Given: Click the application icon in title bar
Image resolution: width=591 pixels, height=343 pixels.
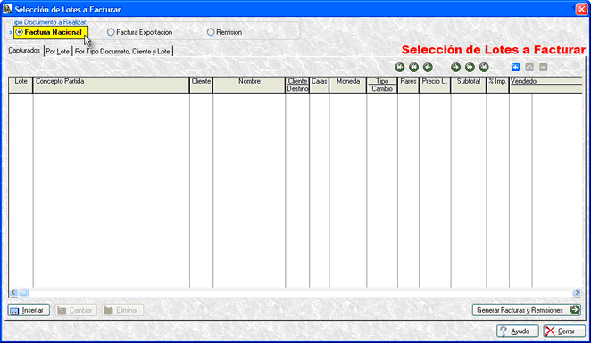Looking at the screenshot, I should pos(7,9).
